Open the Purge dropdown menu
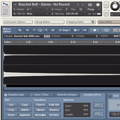Screen dimensions: 120x120 click(99, 9)
